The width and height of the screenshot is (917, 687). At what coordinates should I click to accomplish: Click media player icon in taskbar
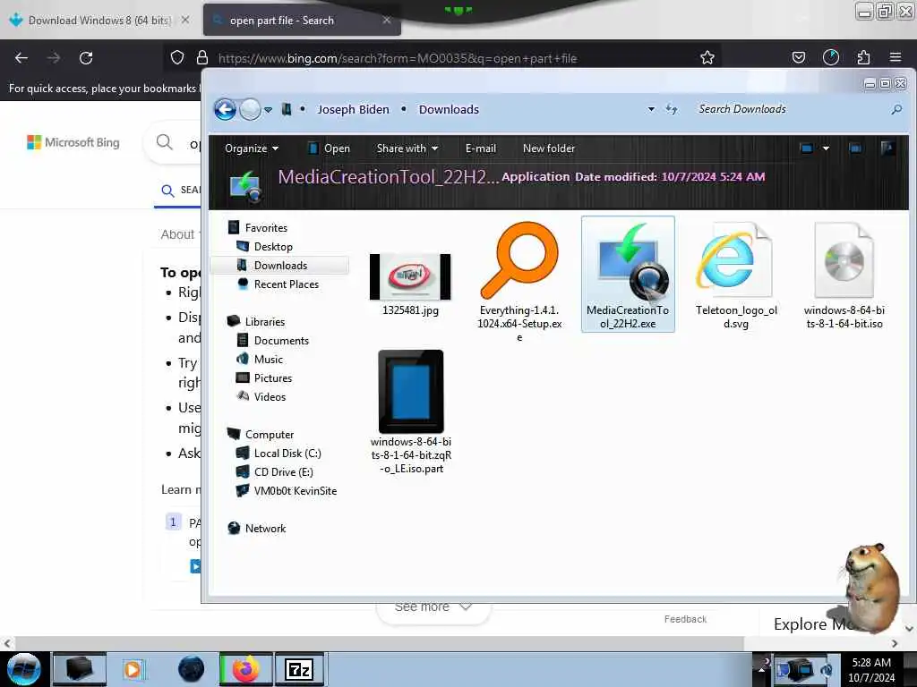(133, 669)
